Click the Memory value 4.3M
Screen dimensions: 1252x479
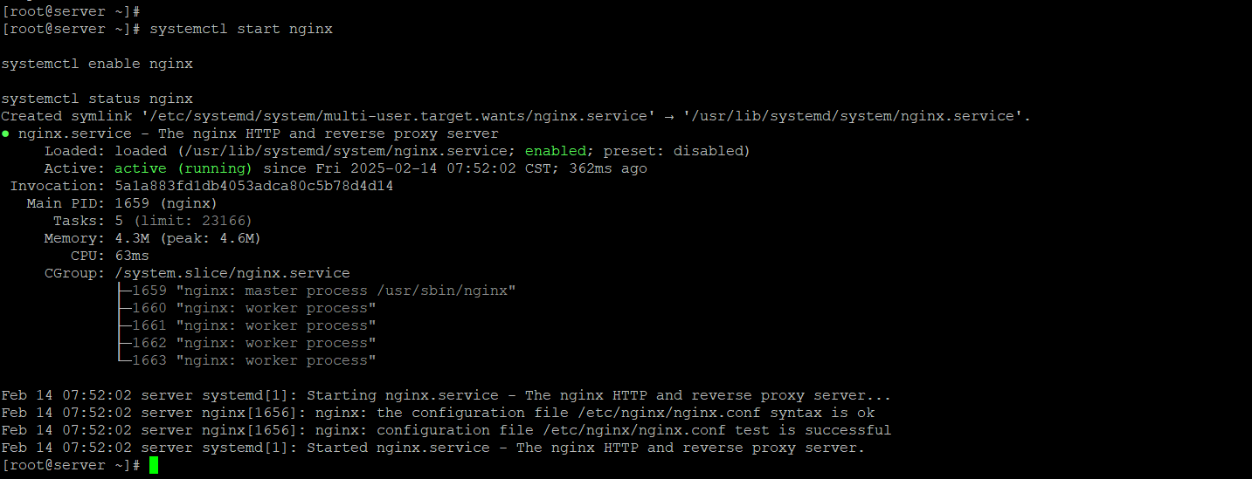[132, 238]
